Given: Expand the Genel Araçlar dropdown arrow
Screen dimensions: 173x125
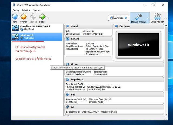Looking at the screenshot, I should point(167,18).
